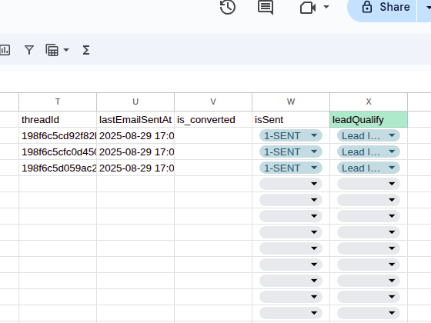Start a Meet call camera icon

pyautogui.click(x=308, y=7)
